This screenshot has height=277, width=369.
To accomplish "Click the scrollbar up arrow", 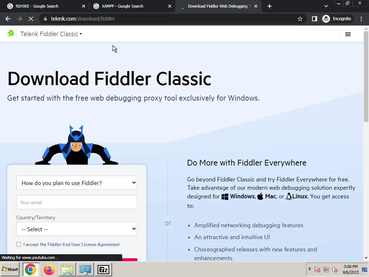I will pos(366,29).
